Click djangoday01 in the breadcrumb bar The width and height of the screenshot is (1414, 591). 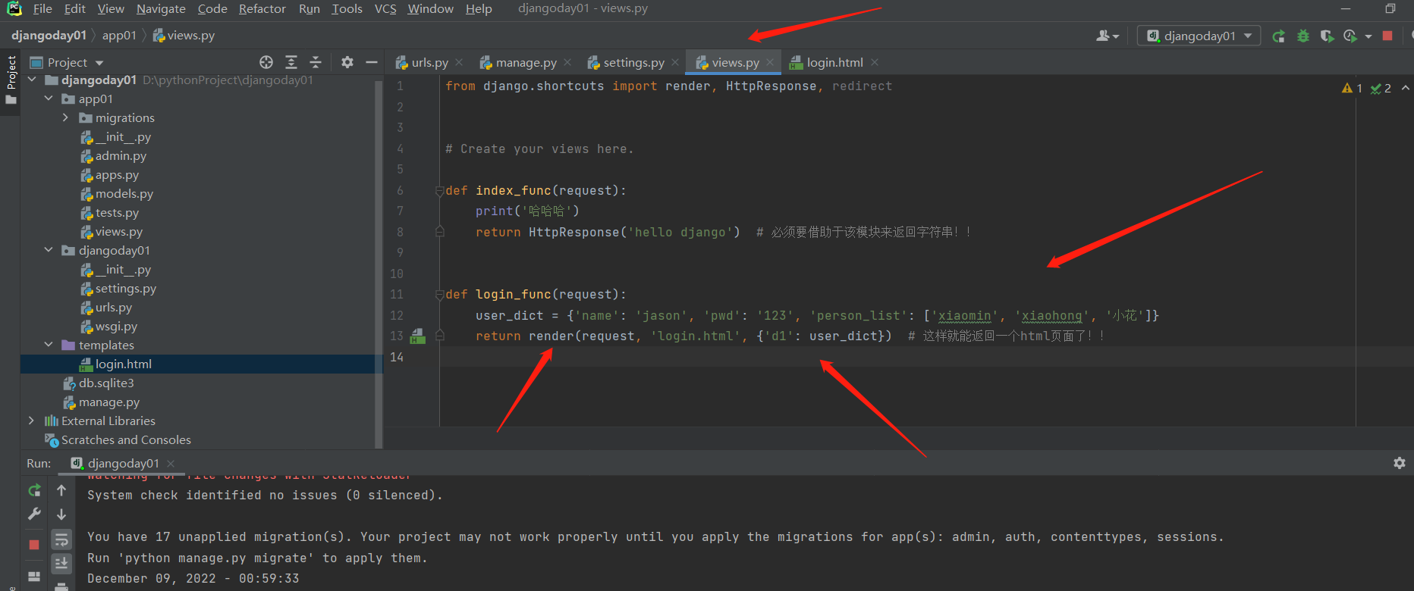(49, 36)
